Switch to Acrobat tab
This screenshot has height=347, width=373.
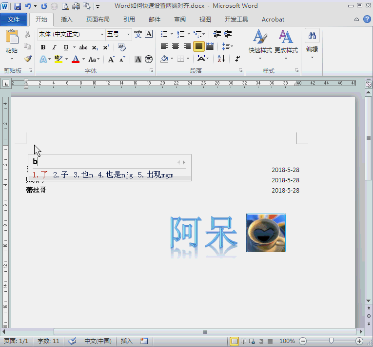click(x=273, y=20)
